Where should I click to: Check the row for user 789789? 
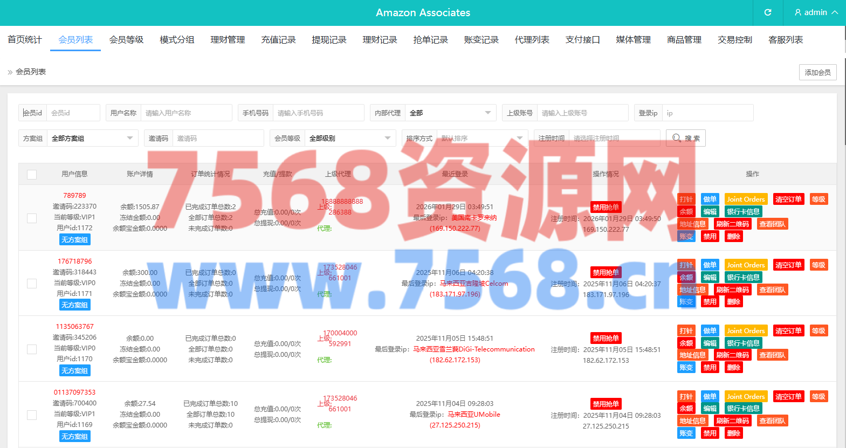coord(32,218)
